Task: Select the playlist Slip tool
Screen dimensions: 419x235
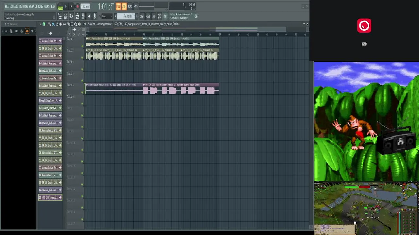Action: 64,24
